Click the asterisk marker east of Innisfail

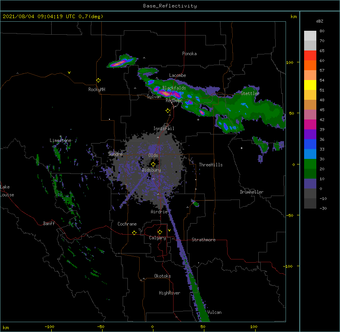(198, 119)
